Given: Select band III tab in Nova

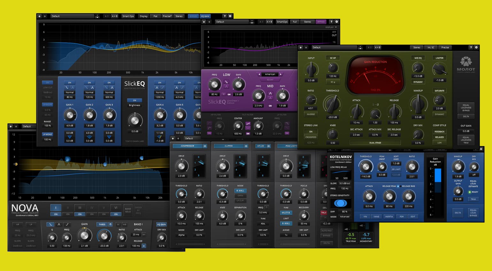Looking at the screenshot, I should 80,208.
